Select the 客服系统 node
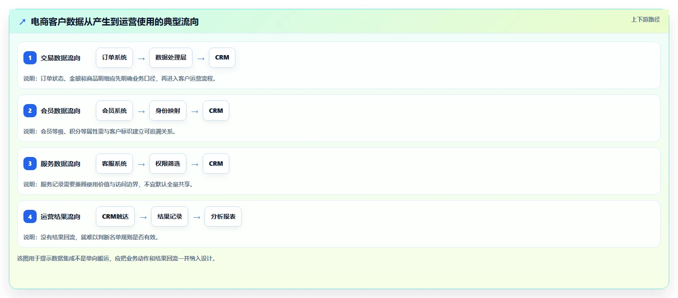Image resolution: width=678 pixels, height=298 pixels. click(x=114, y=164)
